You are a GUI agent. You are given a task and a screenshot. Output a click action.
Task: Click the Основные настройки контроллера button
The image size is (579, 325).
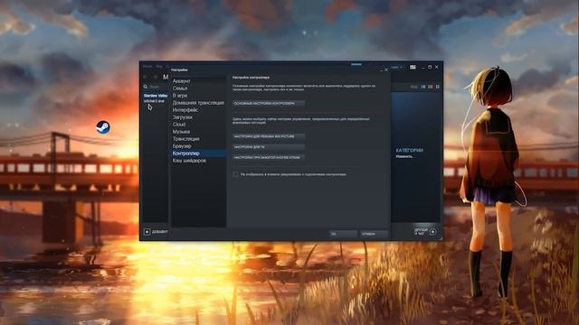coord(269,104)
